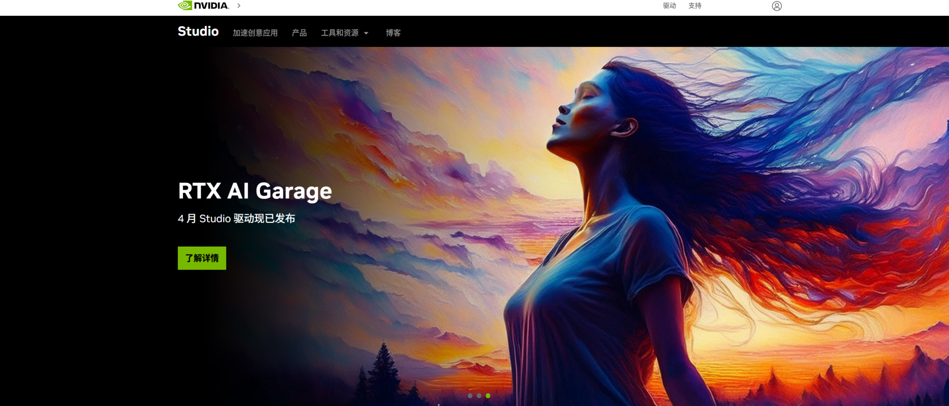The height and width of the screenshot is (406, 949).
Task: Select the 产品 menu item
Action: (299, 33)
